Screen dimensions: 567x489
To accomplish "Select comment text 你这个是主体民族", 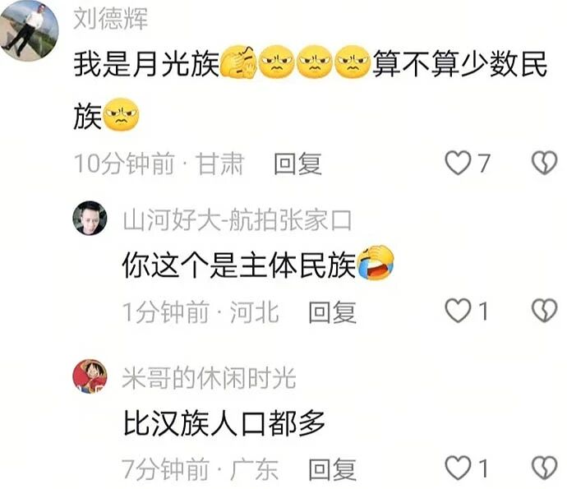I will (x=239, y=265).
